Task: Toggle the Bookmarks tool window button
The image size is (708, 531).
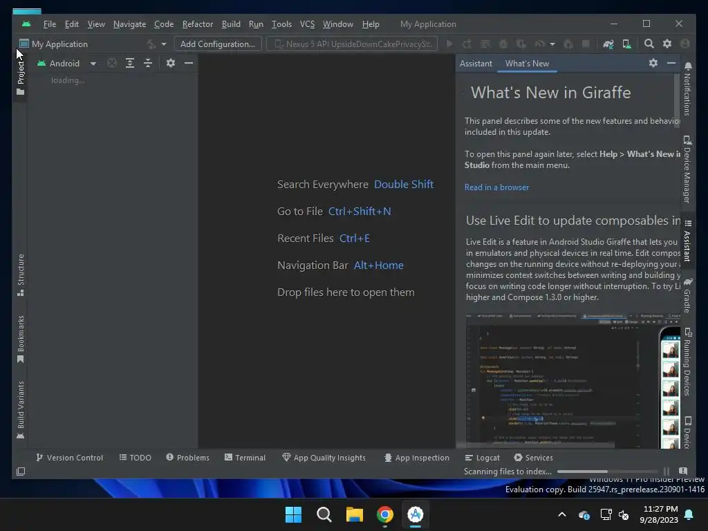Action: (20, 339)
